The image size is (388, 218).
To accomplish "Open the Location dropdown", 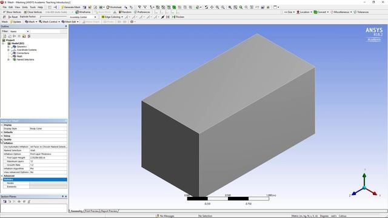I will click(x=304, y=12).
